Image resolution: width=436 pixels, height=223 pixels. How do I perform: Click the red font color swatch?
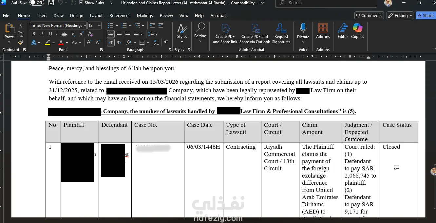pyautogui.click(x=61, y=43)
